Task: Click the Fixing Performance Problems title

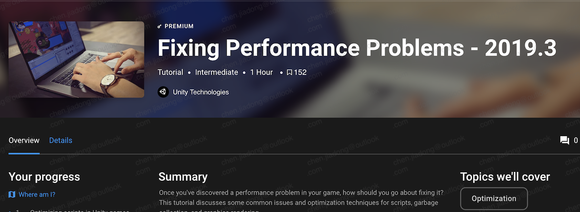Action: tap(357, 48)
